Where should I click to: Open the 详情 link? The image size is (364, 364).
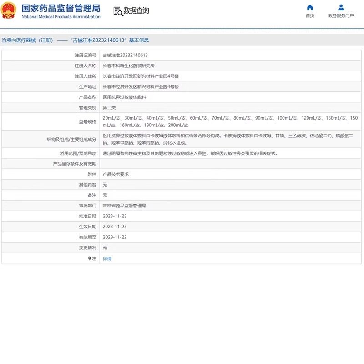[107, 258]
